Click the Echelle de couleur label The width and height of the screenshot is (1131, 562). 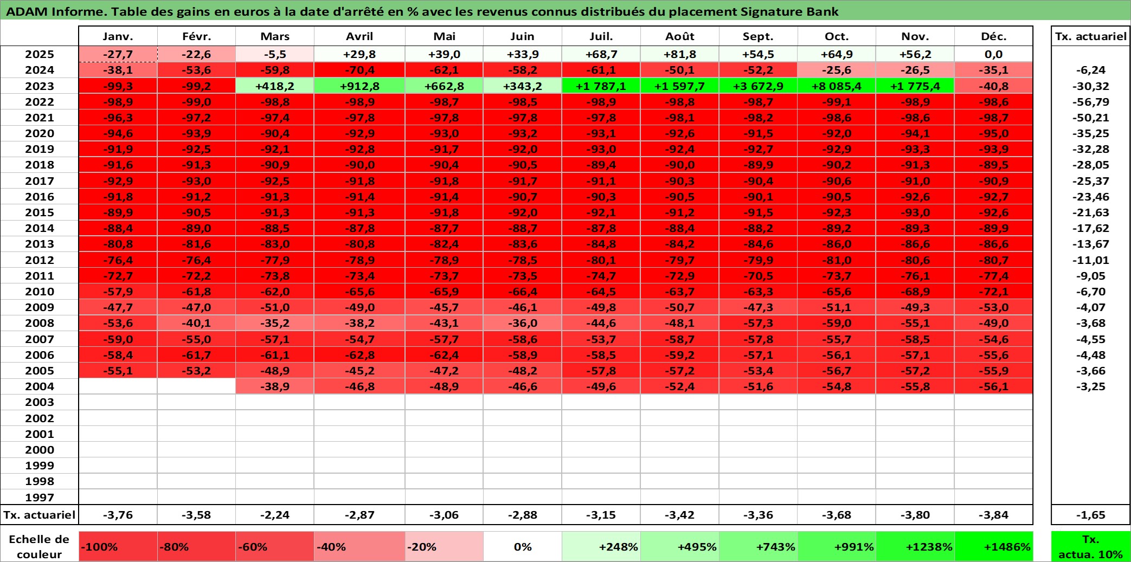[x=39, y=546]
